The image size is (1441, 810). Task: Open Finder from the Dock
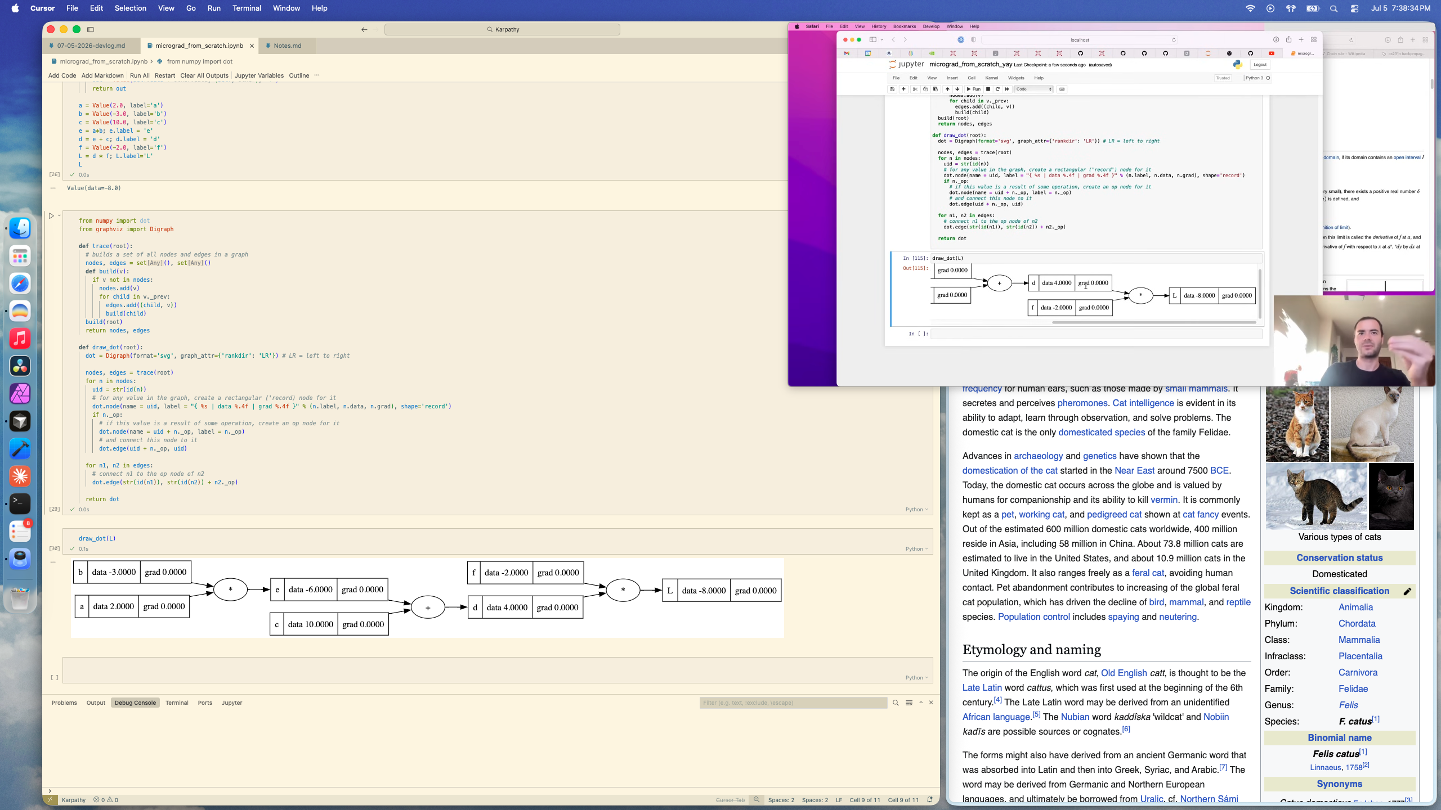(x=20, y=228)
